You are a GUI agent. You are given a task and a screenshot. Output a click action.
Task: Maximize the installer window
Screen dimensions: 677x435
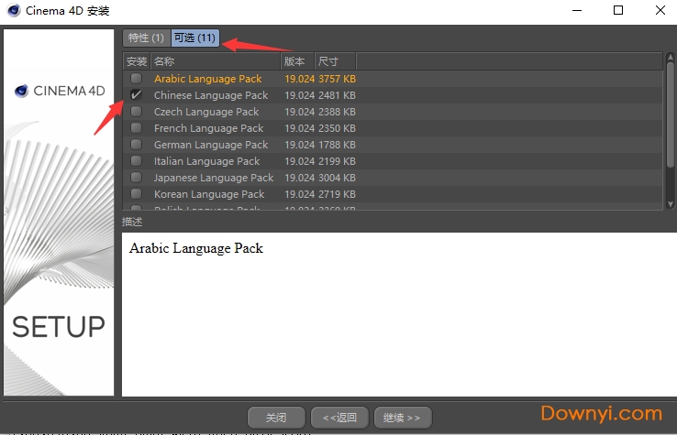pos(618,11)
